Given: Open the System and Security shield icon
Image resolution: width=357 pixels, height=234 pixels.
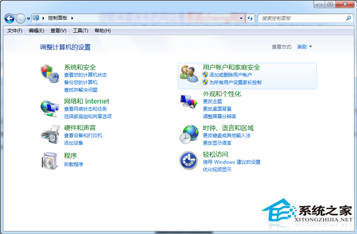Looking at the screenshot, I should point(50,74).
